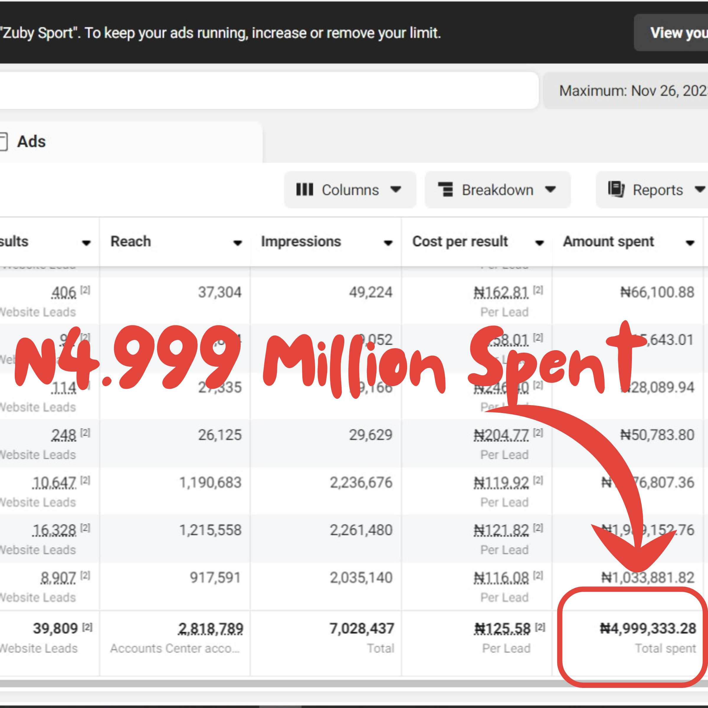Switch to the Ads tab

pos(32,142)
